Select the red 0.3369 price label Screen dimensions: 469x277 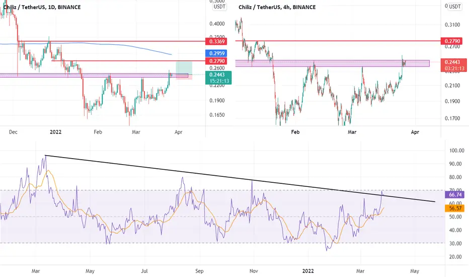coord(216,41)
